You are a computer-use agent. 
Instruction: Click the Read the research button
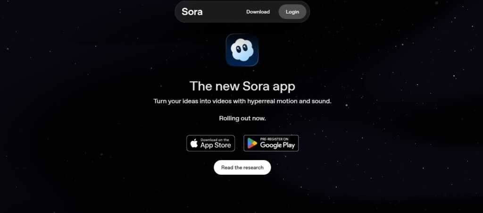(242, 167)
